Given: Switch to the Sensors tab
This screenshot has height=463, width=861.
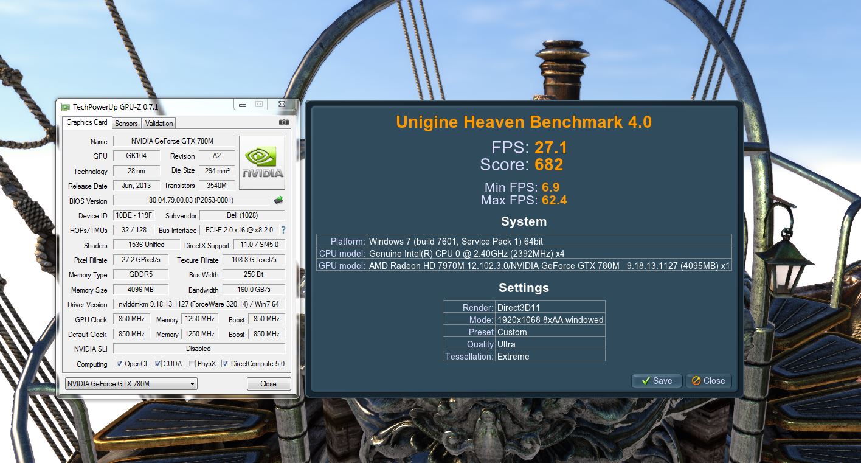Looking at the screenshot, I should [126, 124].
